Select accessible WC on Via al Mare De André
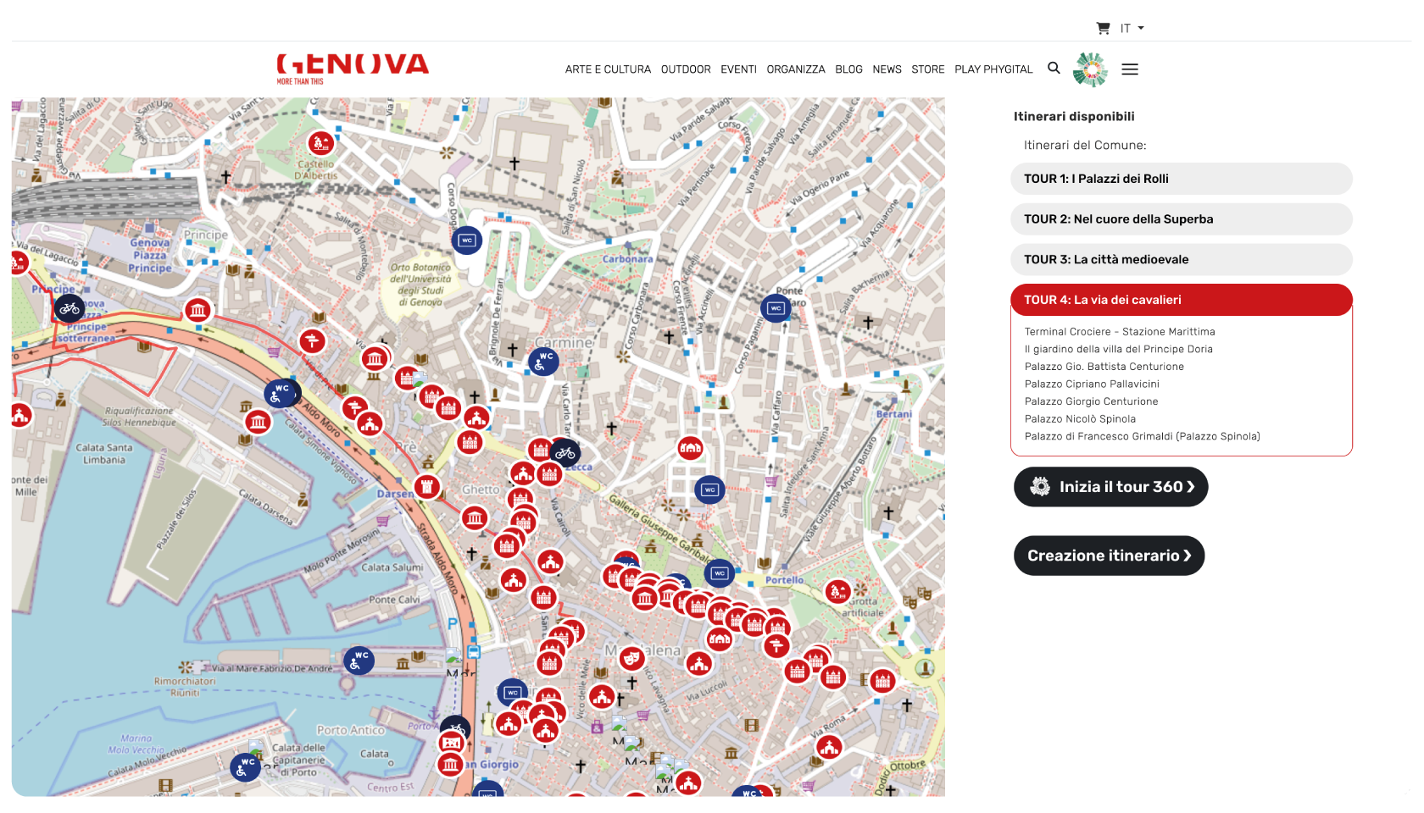The image size is (1424, 813). point(359,661)
